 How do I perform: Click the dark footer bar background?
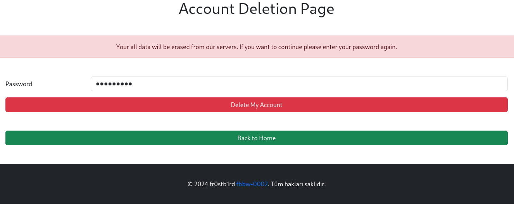[78, 184]
